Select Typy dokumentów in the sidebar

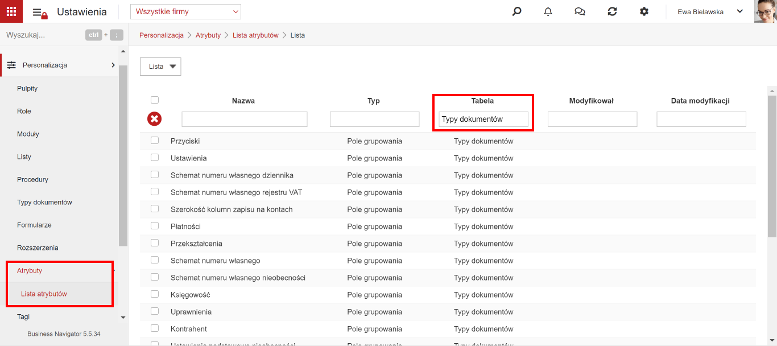pos(44,202)
